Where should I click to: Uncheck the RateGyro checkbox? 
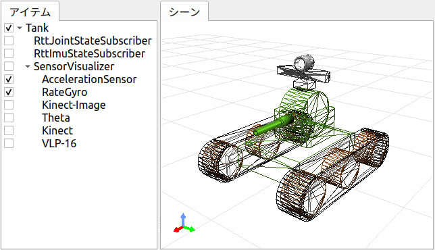pyautogui.click(x=9, y=92)
